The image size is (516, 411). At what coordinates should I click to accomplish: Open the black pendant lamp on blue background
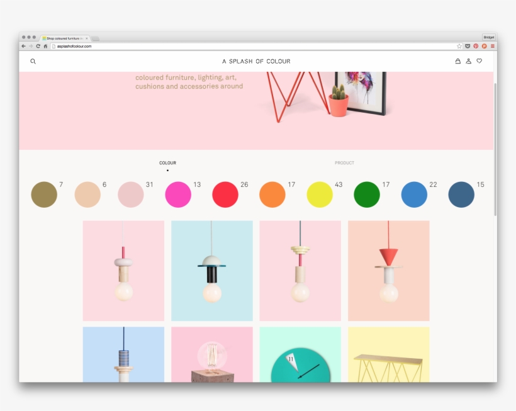click(212, 271)
